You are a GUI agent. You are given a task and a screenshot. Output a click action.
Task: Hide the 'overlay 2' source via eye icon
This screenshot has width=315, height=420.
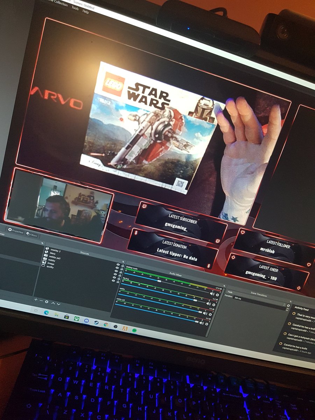(x=118, y=264)
